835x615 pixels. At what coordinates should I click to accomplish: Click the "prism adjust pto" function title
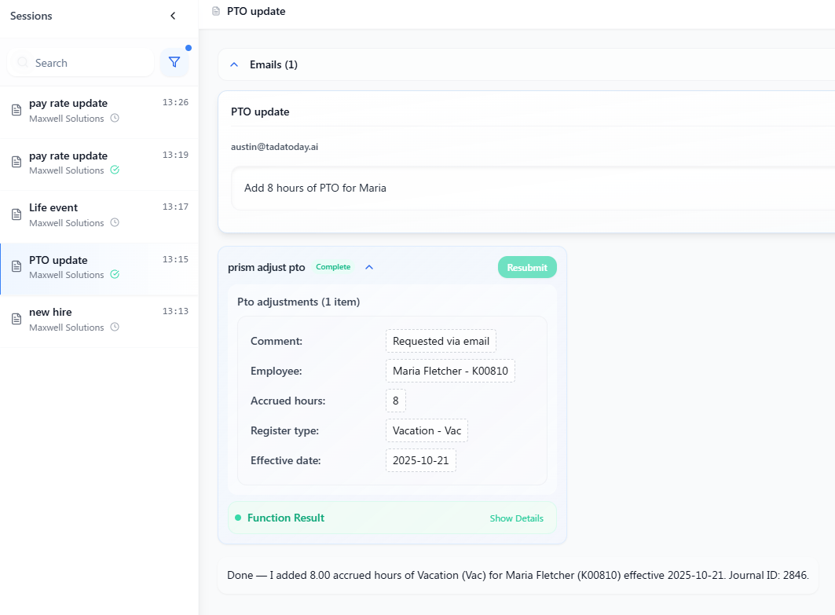(266, 267)
